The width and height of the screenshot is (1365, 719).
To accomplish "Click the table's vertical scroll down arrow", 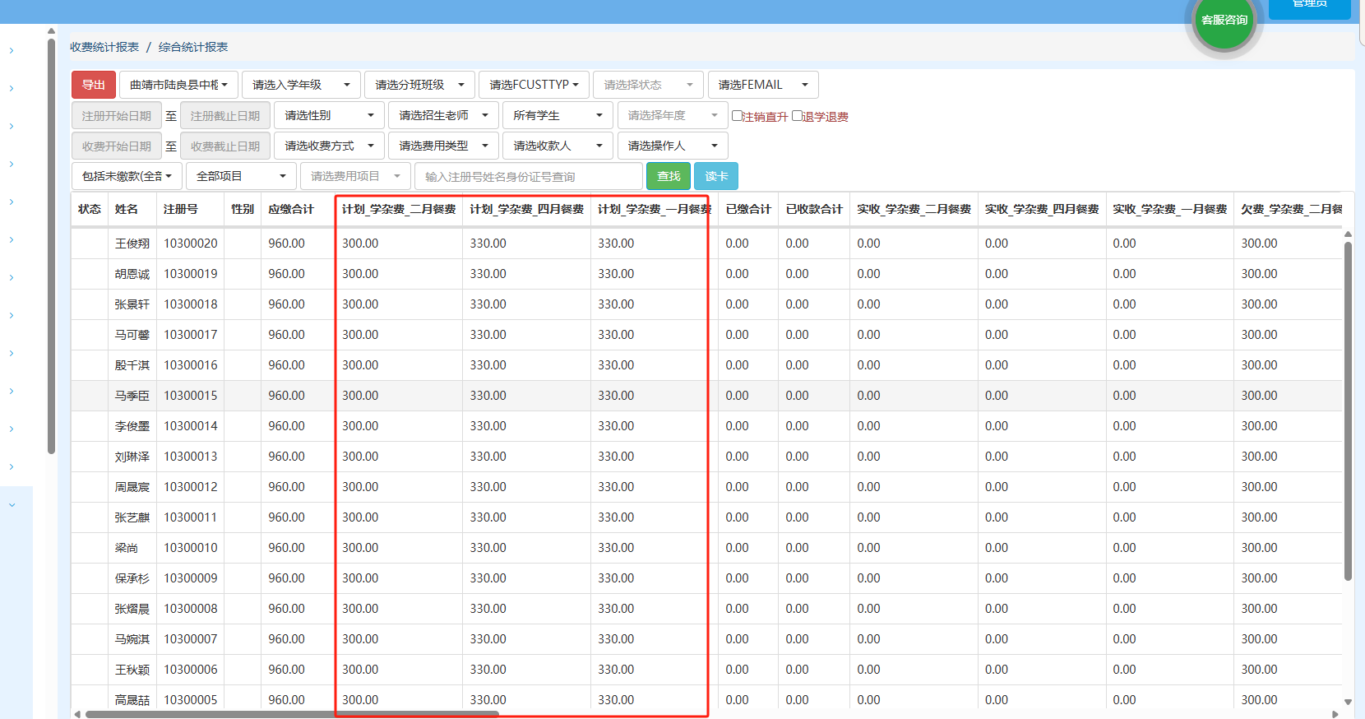I will [x=1348, y=702].
